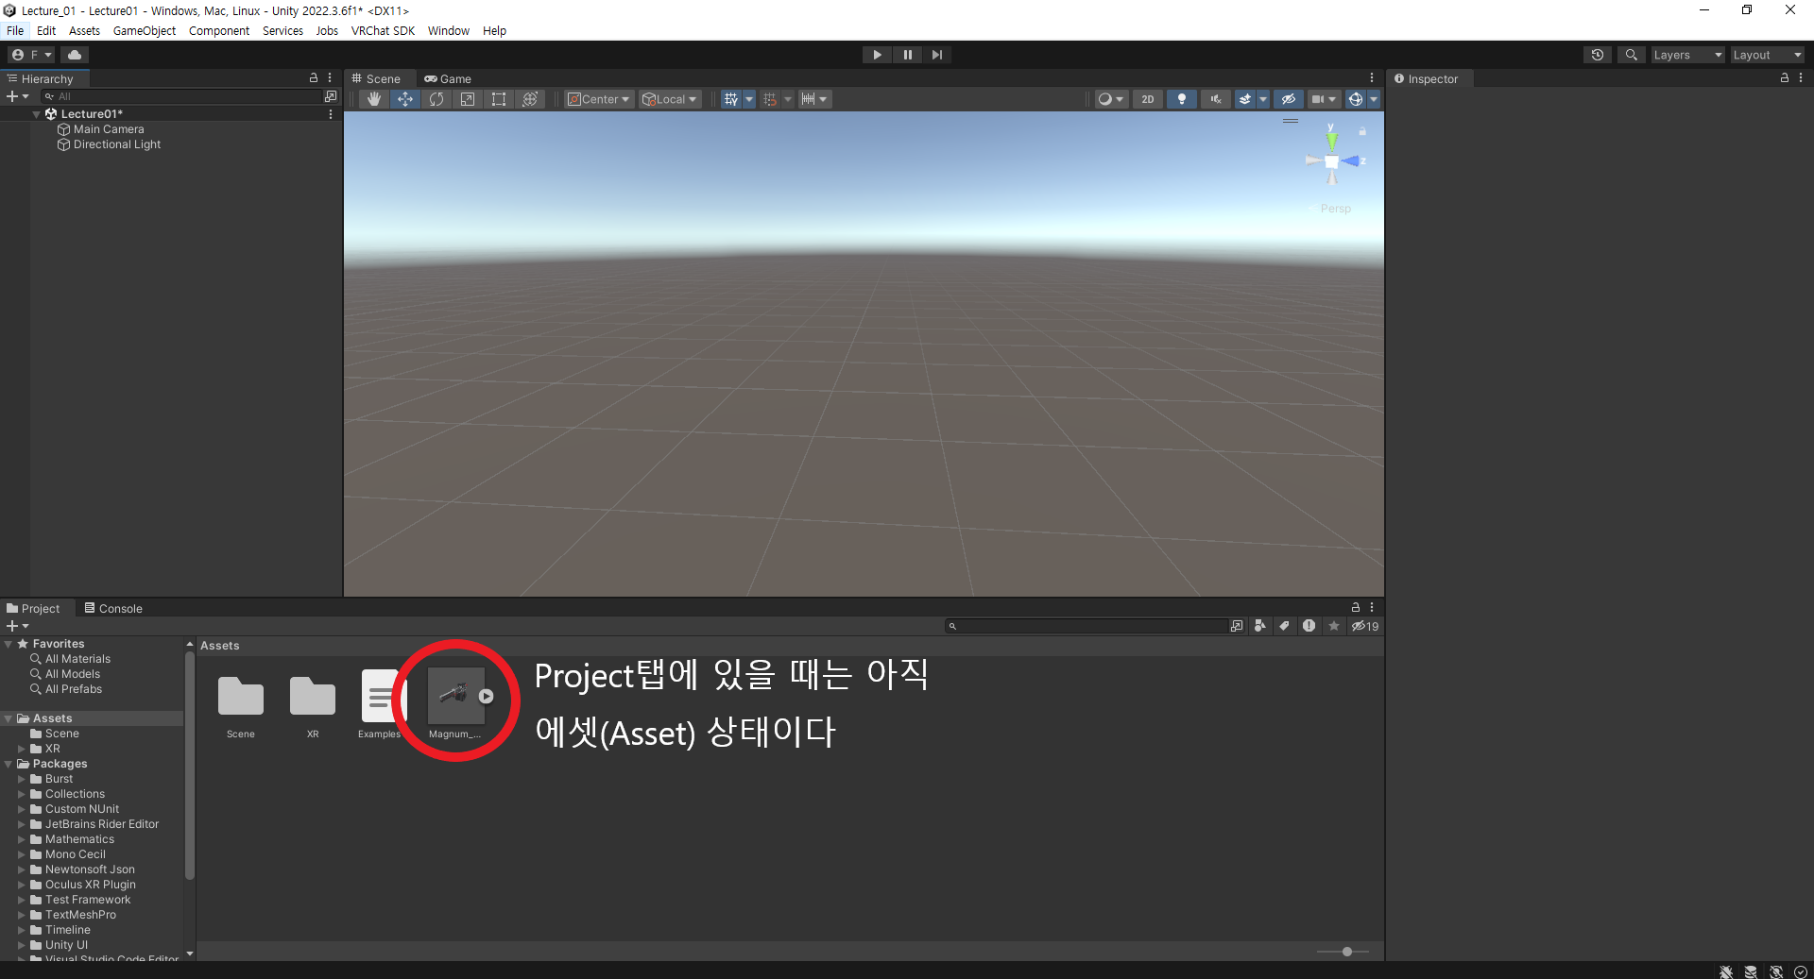This screenshot has width=1814, height=979.
Task: Lock the Project panel
Action: click(1356, 608)
